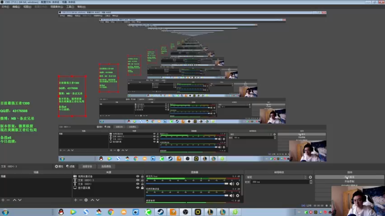The image size is (385, 216).
Task: Toggle lock on 文本 (GDI+) 3 source
Action: pyautogui.click(x=142, y=180)
